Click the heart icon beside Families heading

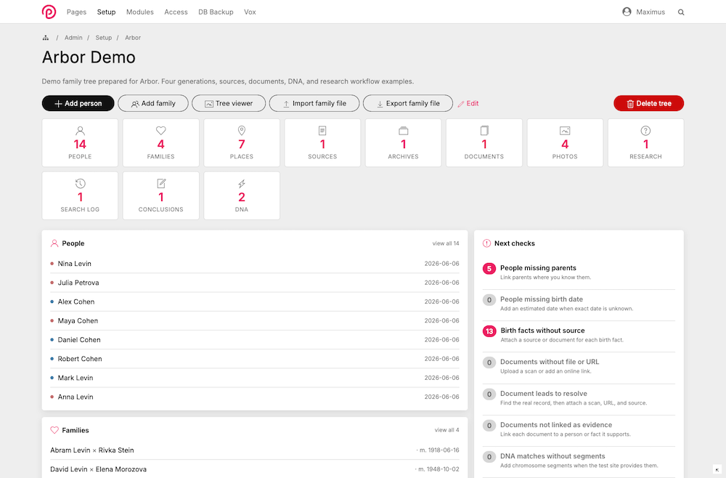54,430
